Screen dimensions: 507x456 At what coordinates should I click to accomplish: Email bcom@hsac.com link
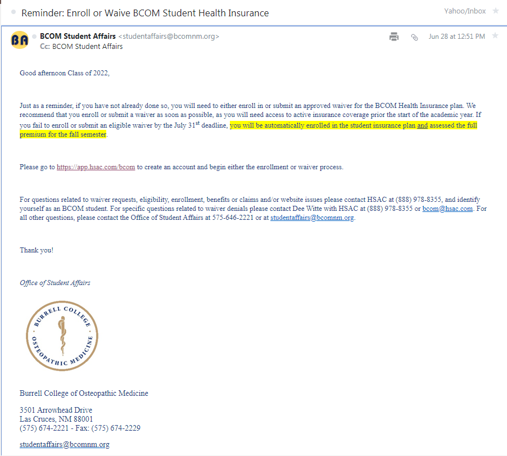tap(447, 209)
